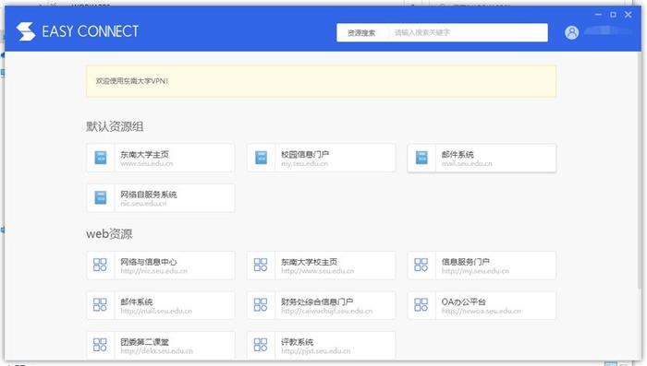Click the http://caiwuchujf.seu.edu.cn URL text
Screen dimensions: 647x366
pyautogui.click(x=327, y=311)
